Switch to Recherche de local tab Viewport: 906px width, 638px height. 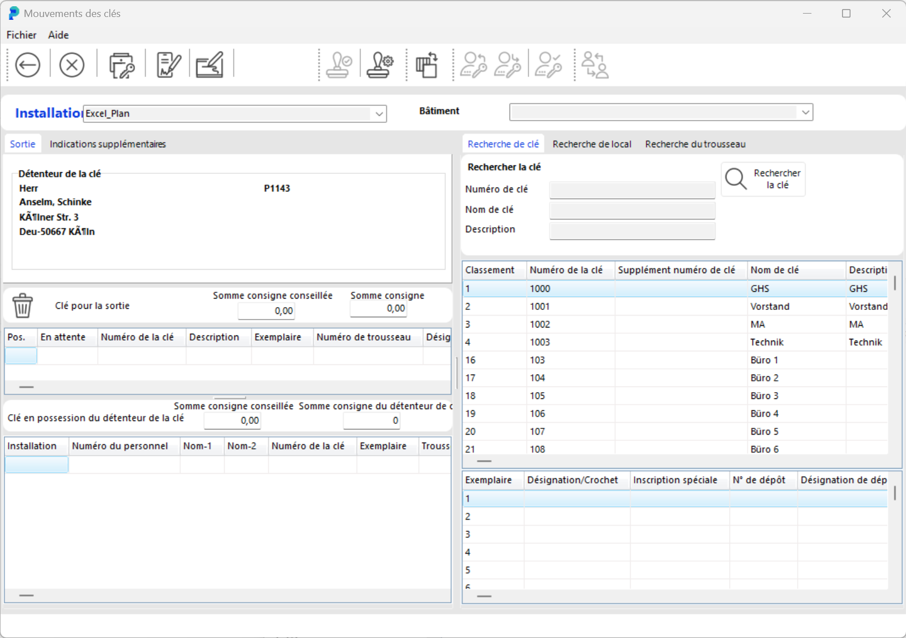point(592,144)
